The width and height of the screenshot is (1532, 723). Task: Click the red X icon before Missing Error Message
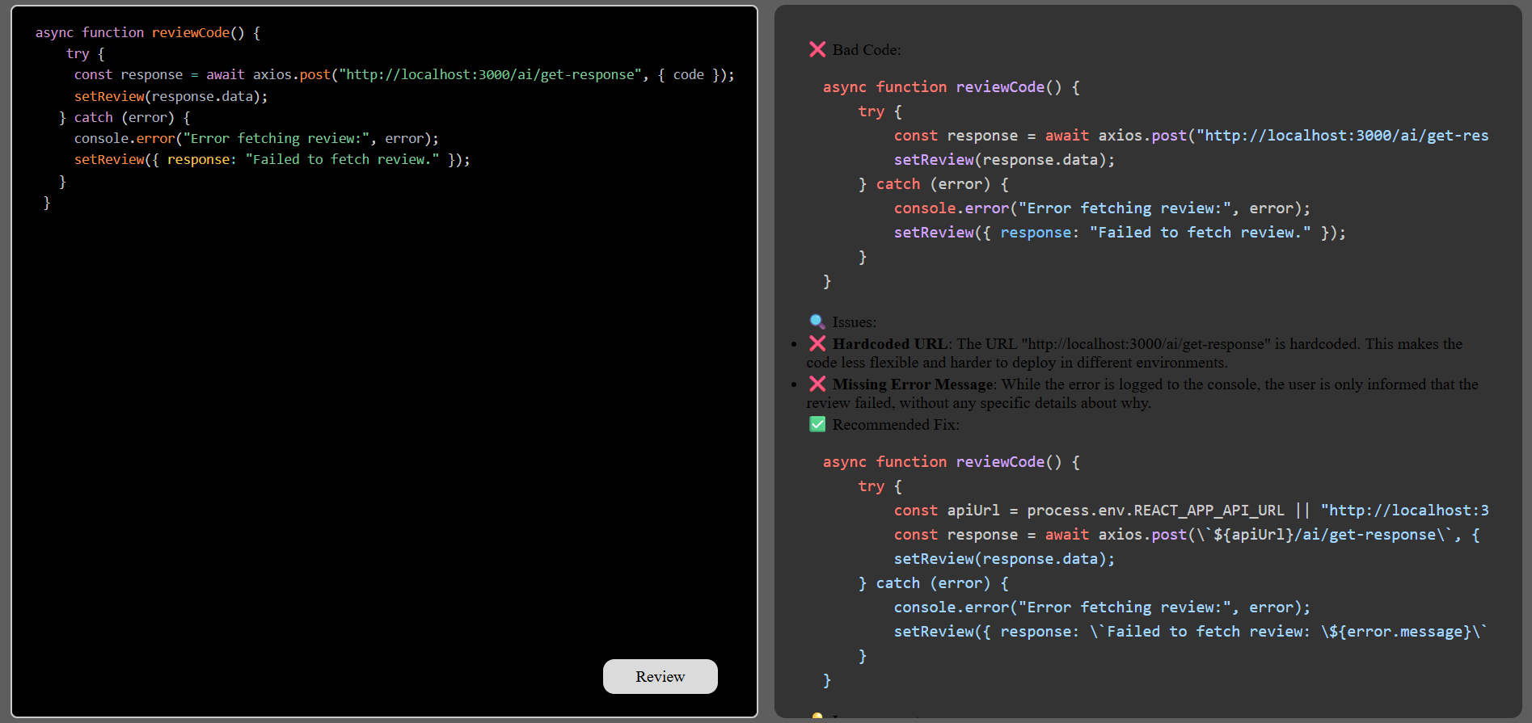(x=817, y=384)
